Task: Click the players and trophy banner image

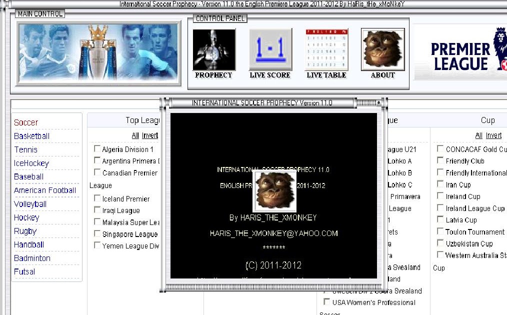Action: tap(98, 53)
